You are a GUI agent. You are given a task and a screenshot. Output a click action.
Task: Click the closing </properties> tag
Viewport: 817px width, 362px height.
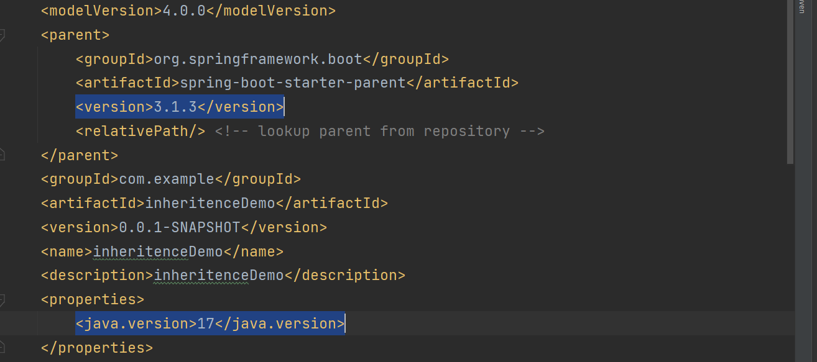(x=97, y=348)
